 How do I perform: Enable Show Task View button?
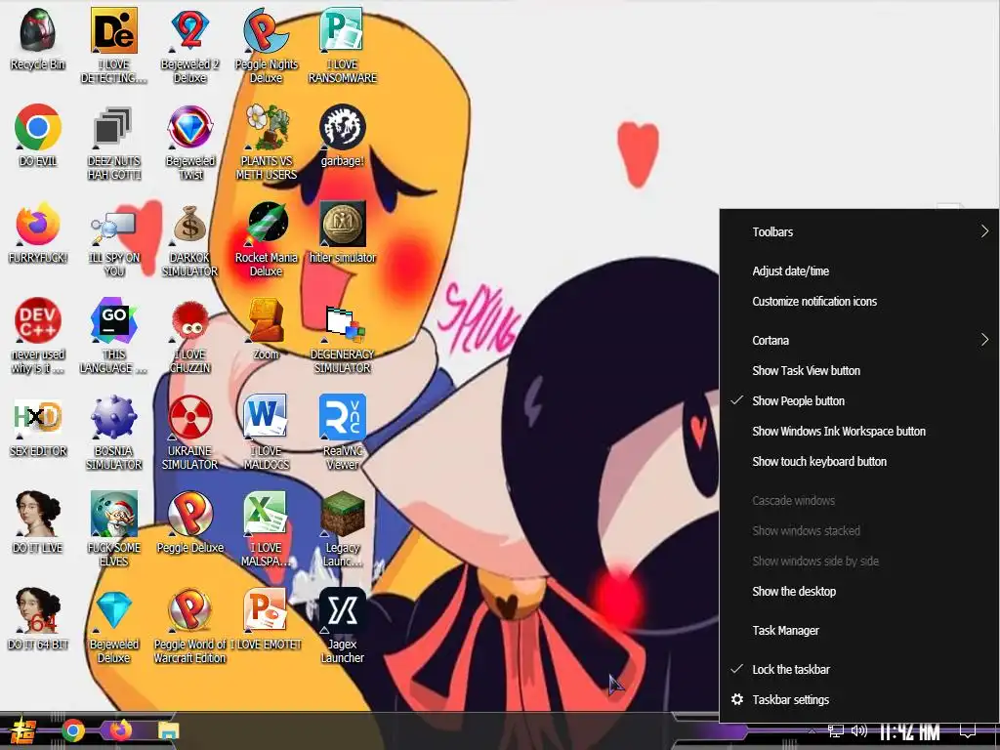(x=858, y=370)
